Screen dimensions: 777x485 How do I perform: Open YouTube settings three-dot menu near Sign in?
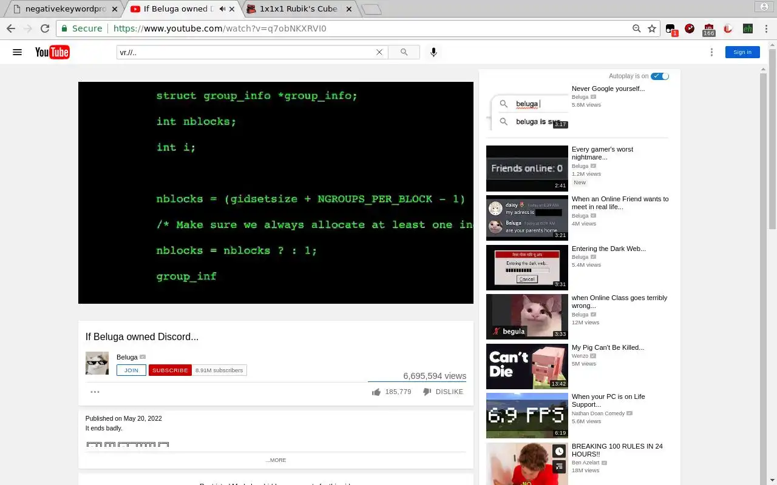711,52
